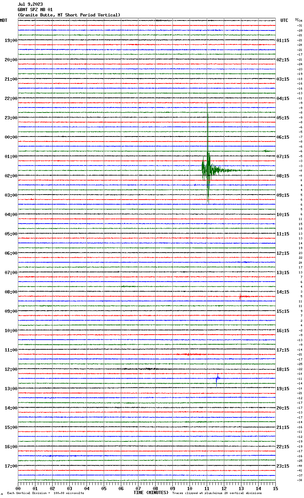The height and width of the screenshot is (498, 304).
Task: Click the MDT timezone header label
Action: click(x=4, y=20)
